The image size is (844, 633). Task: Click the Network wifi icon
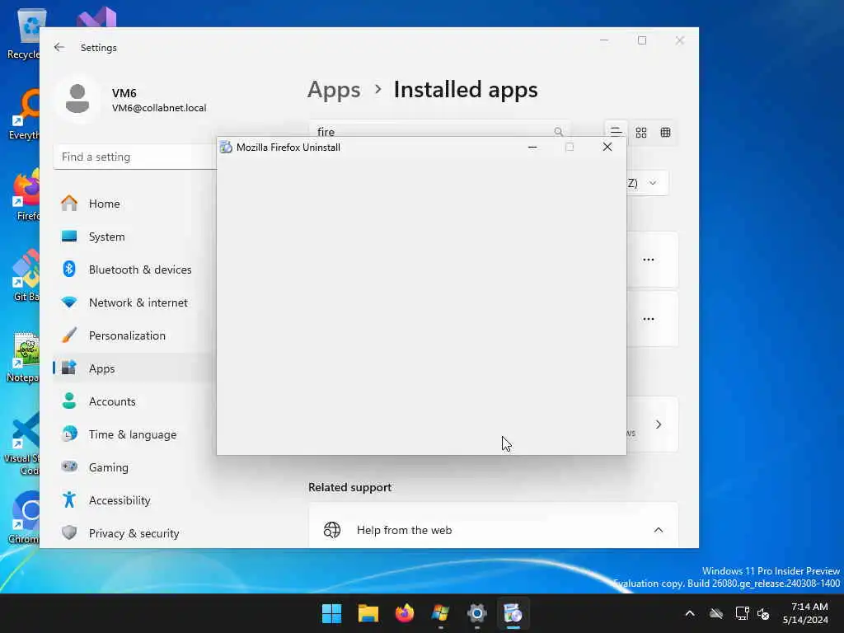[69, 302]
